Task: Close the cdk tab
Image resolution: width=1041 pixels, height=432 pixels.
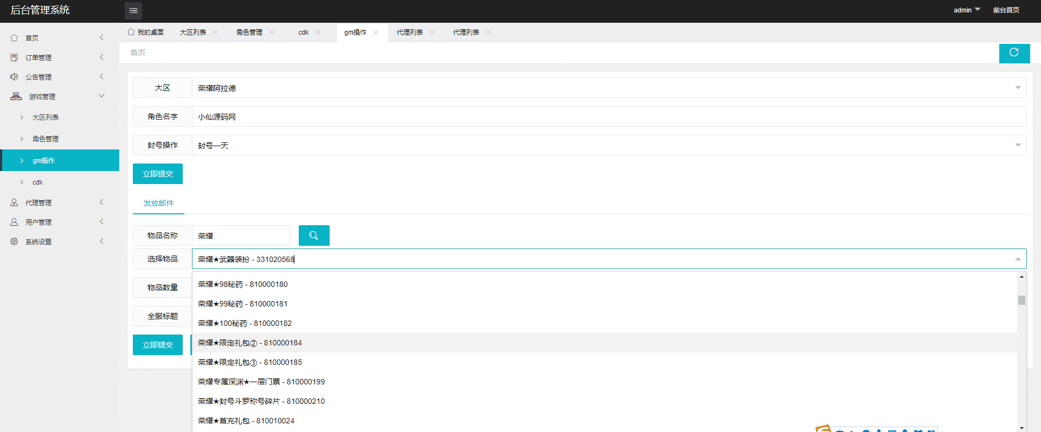Action: (x=318, y=32)
